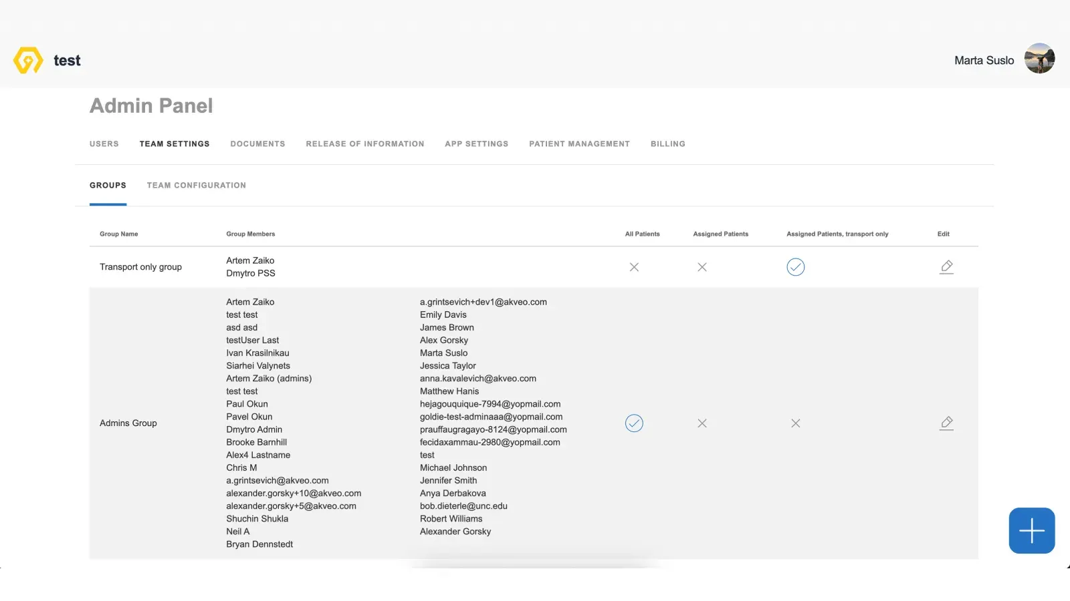Click the test organization name

67,60
